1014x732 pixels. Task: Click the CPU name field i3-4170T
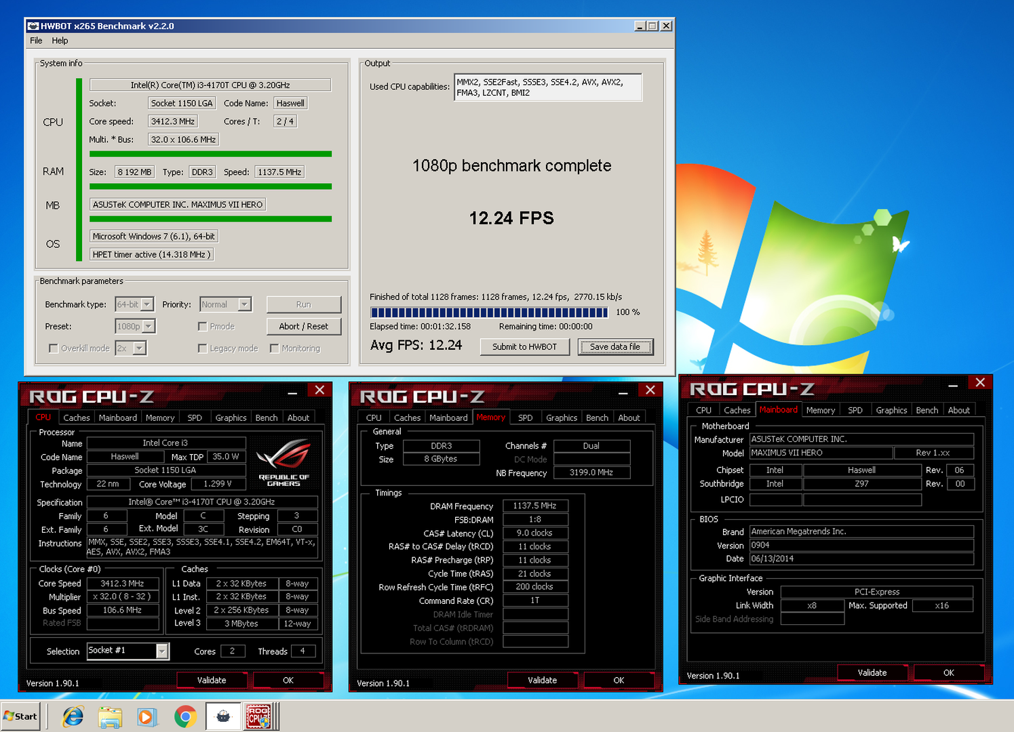coord(210,85)
